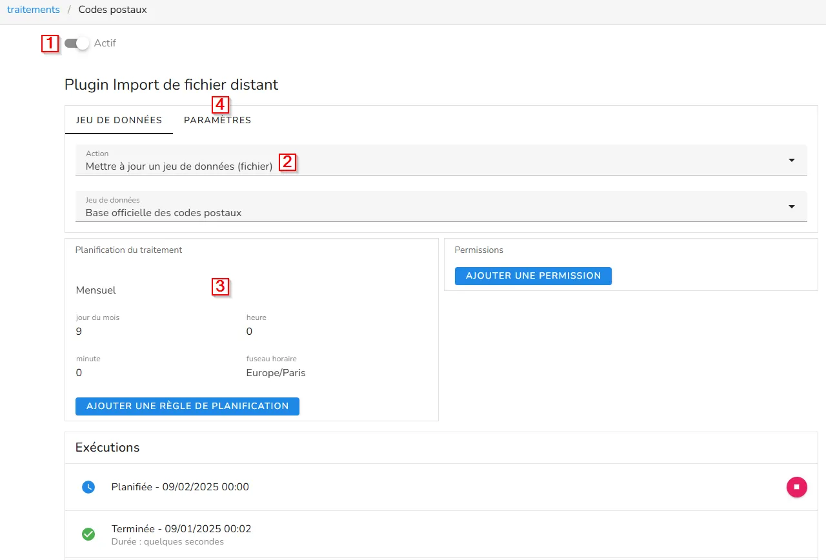Toggle the Actif switch

pyautogui.click(x=77, y=43)
